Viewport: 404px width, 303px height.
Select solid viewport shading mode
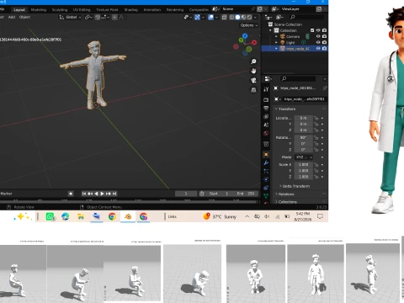pyautogui.click(x=237, y=18)
